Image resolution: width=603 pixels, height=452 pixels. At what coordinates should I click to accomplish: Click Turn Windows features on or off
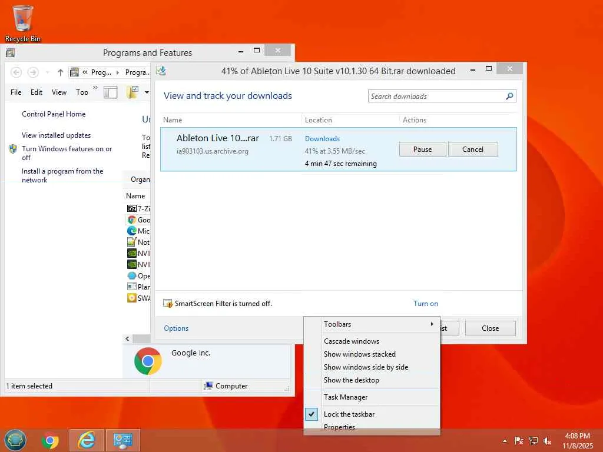(x=67, y=153)
